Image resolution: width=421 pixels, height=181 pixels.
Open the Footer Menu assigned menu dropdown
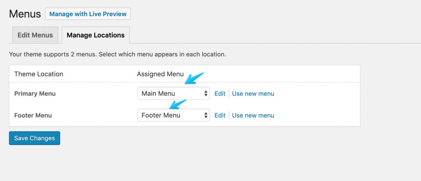[x=173, y=115]
